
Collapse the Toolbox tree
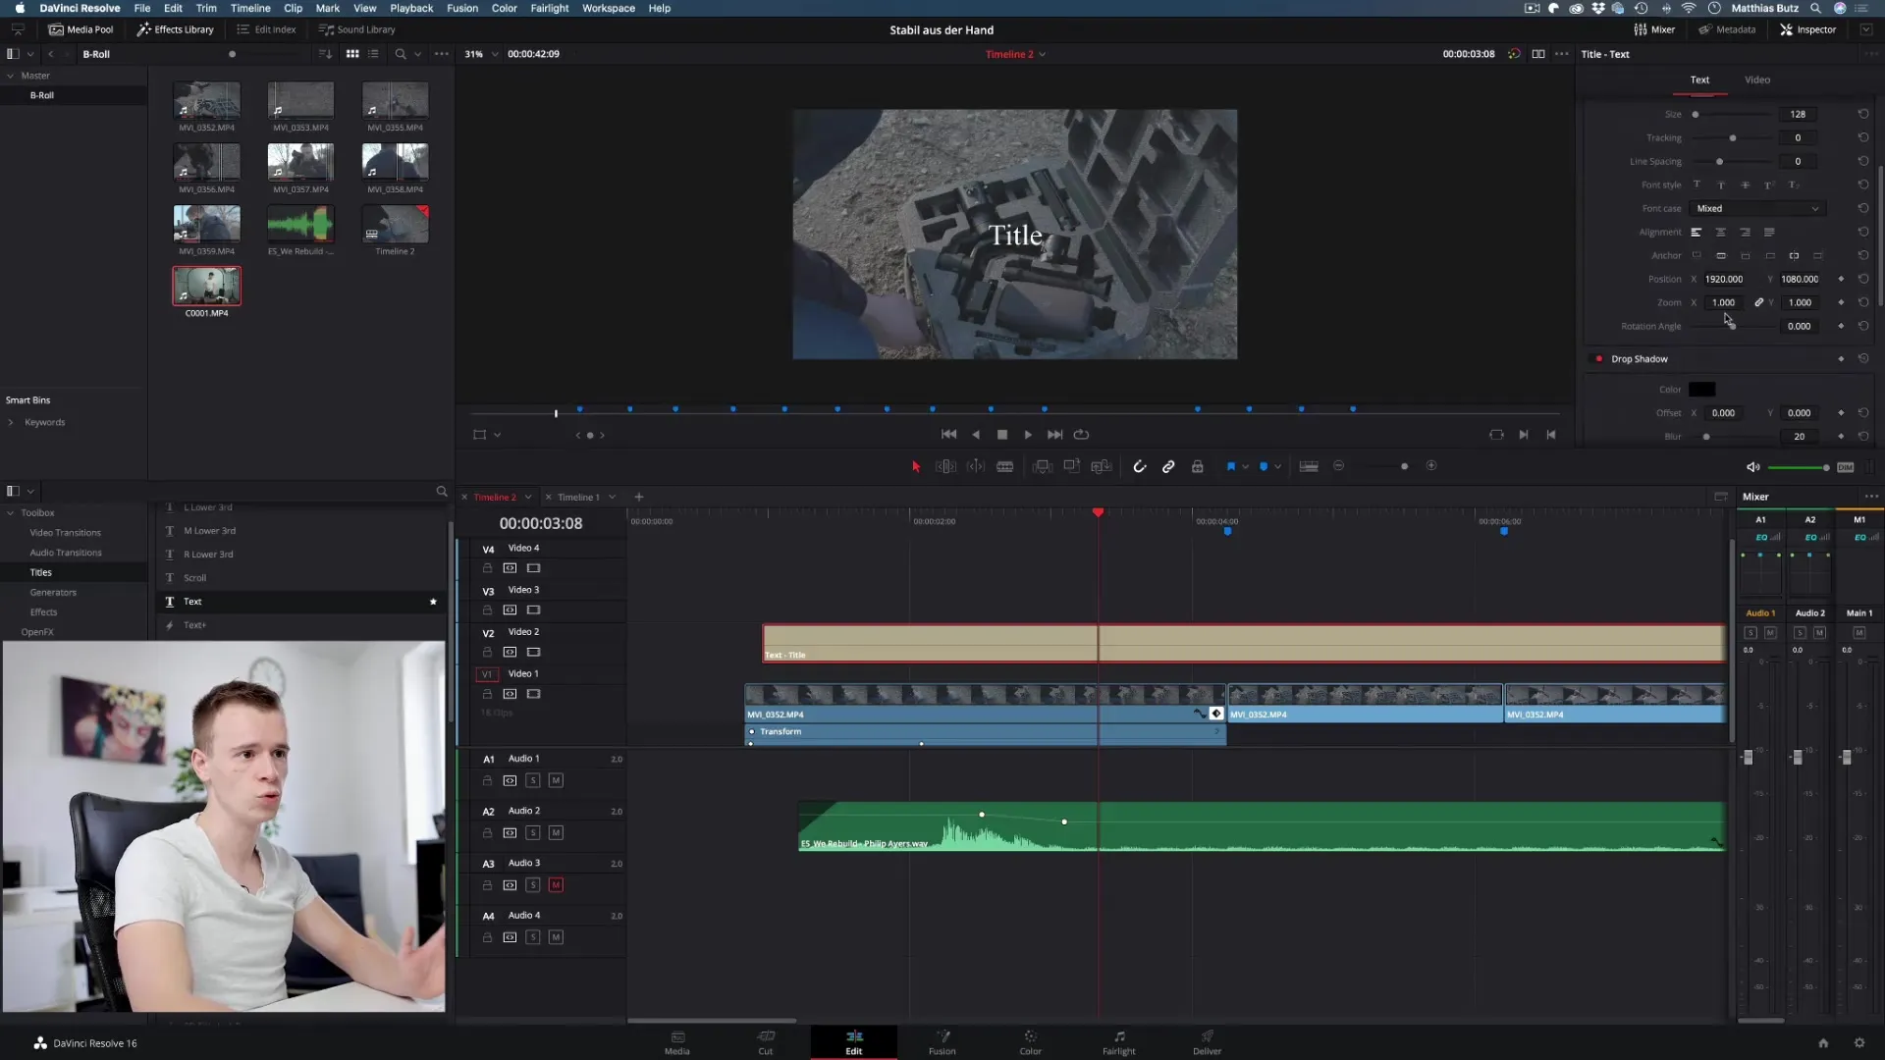pyautogui.click(x=11, y=513)
